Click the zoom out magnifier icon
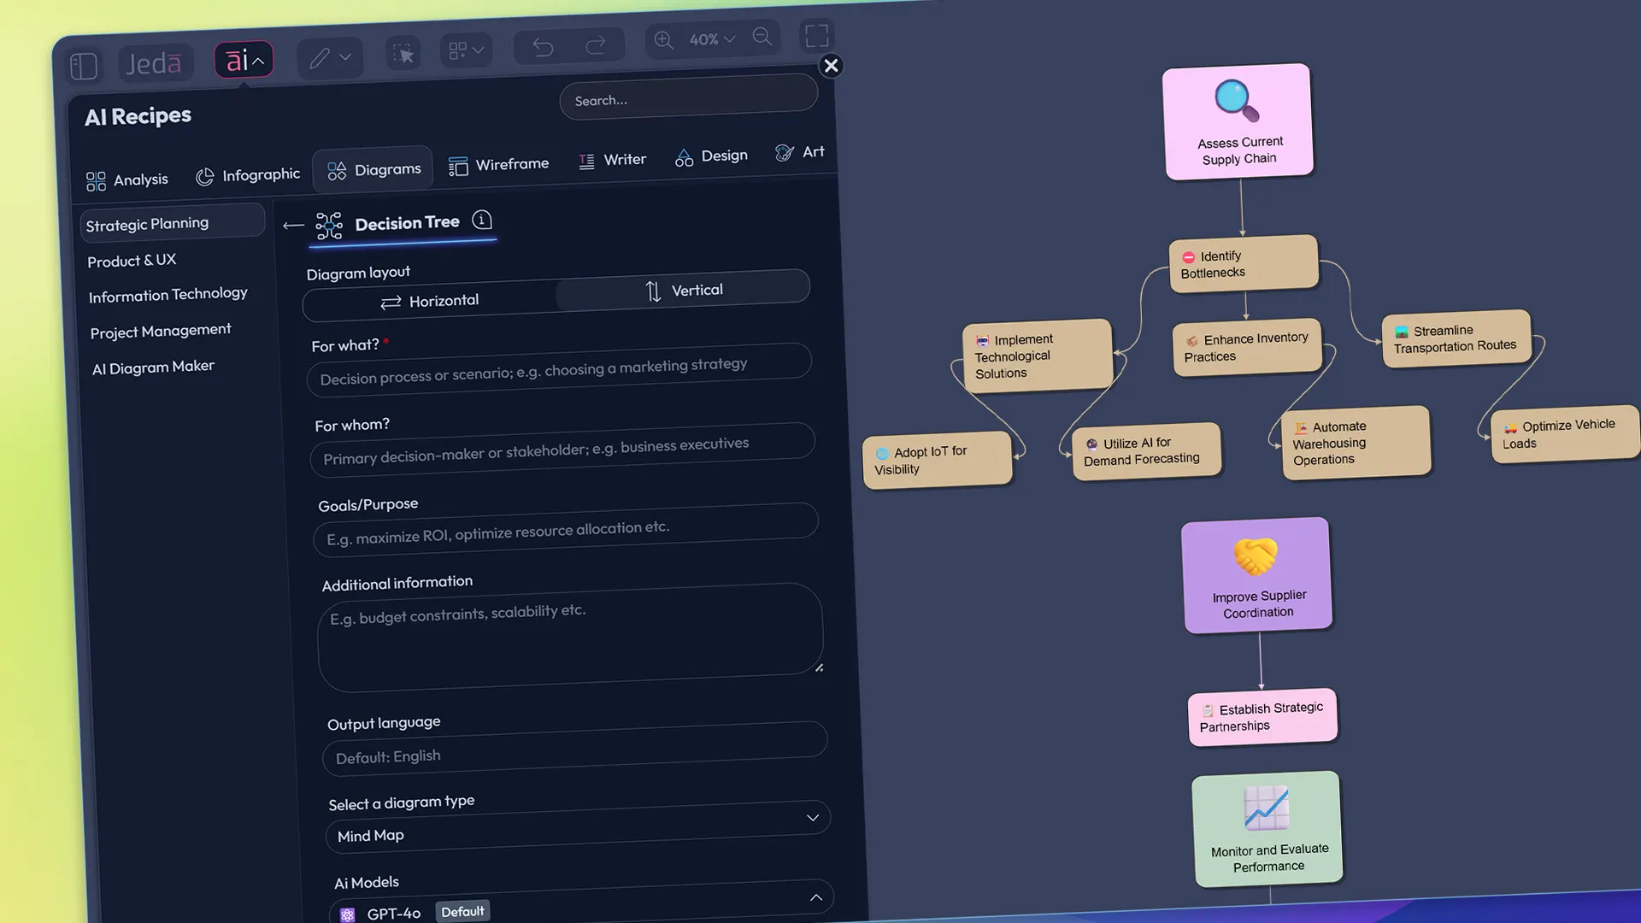 tap(762, 37)
